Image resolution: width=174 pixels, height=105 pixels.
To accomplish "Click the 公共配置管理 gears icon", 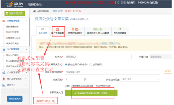I will (x=4, y=73).
